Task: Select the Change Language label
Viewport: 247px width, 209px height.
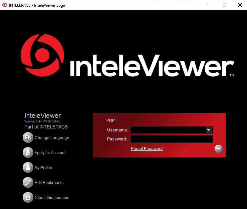Action: 52,138
